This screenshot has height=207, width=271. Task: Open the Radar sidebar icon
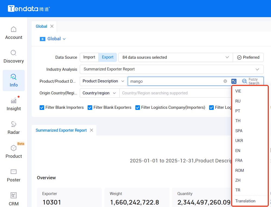tap(14, 124)
